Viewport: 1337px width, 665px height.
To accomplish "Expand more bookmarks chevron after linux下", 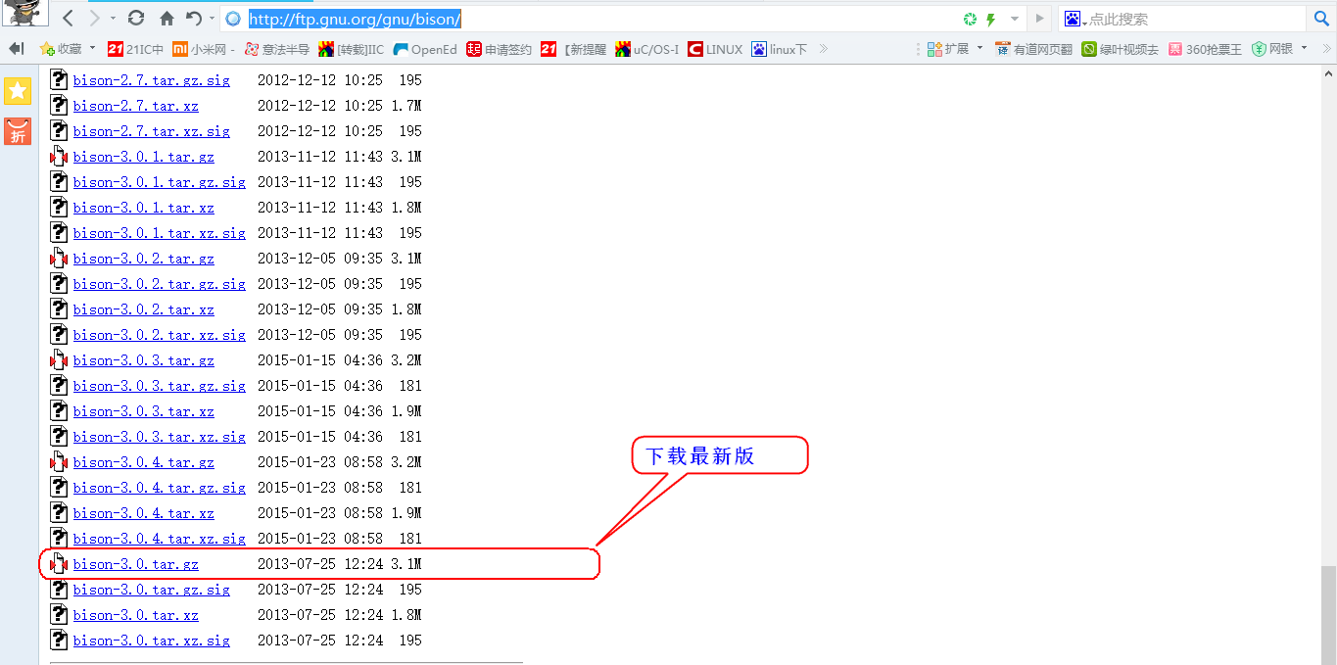I will pyautogui.click(x=823, y=49).
